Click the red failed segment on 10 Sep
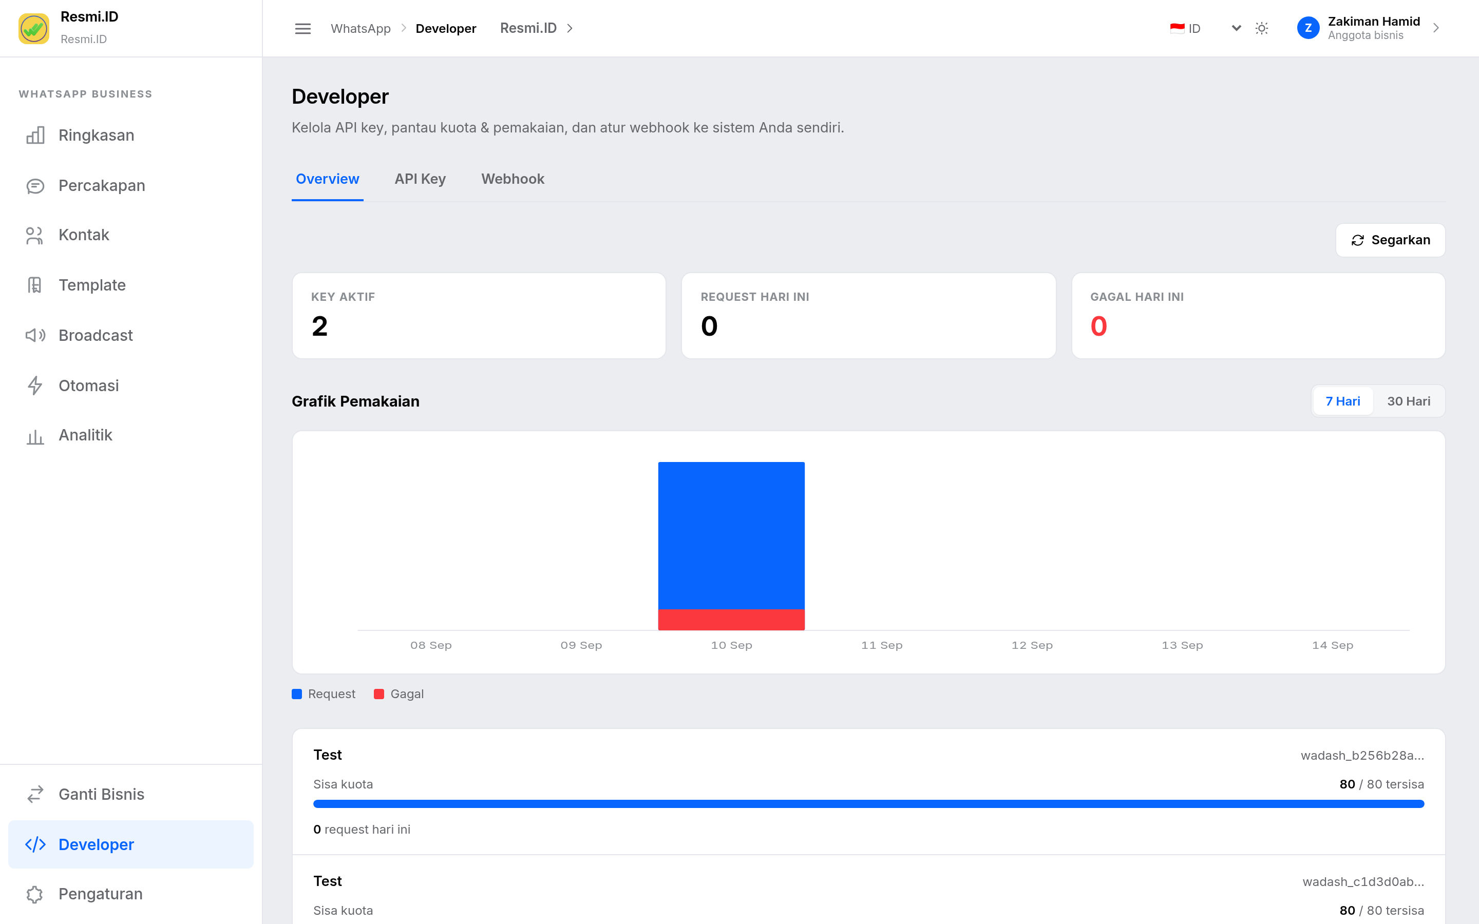 (x=731, y=620)
